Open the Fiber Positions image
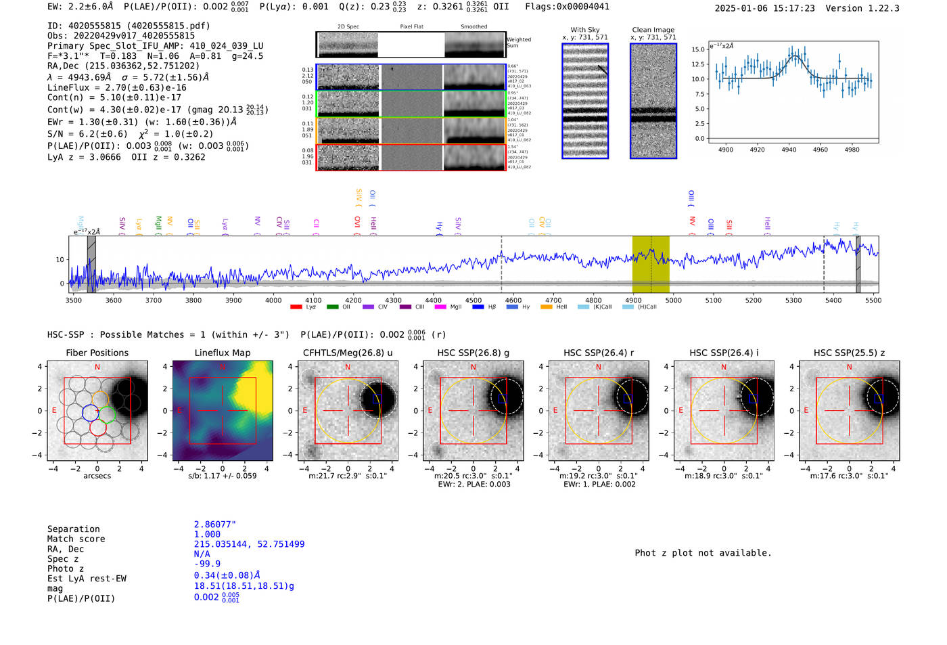The height and width of the screenshot is (645, 947). [97, 411]
